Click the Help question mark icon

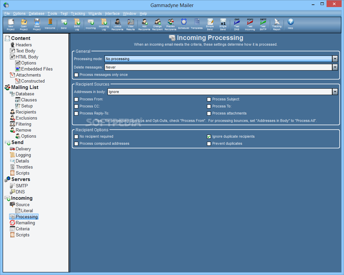(291, 24)
